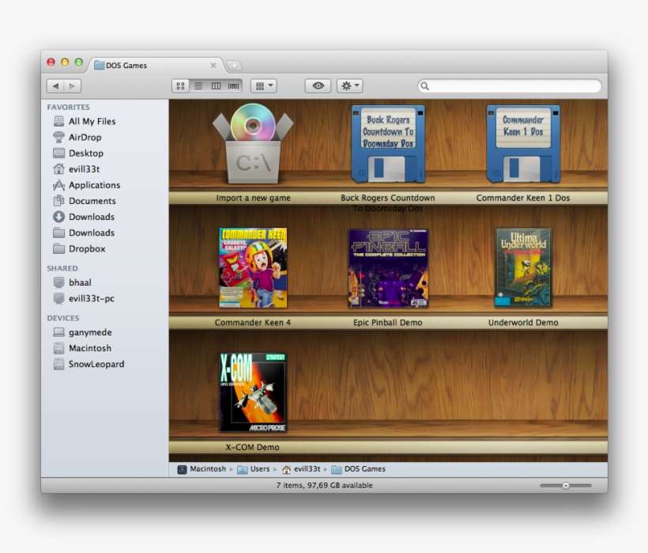Adjust the icon size slider
This screenshot has width=648, height=553.
(x=566, y=486)
